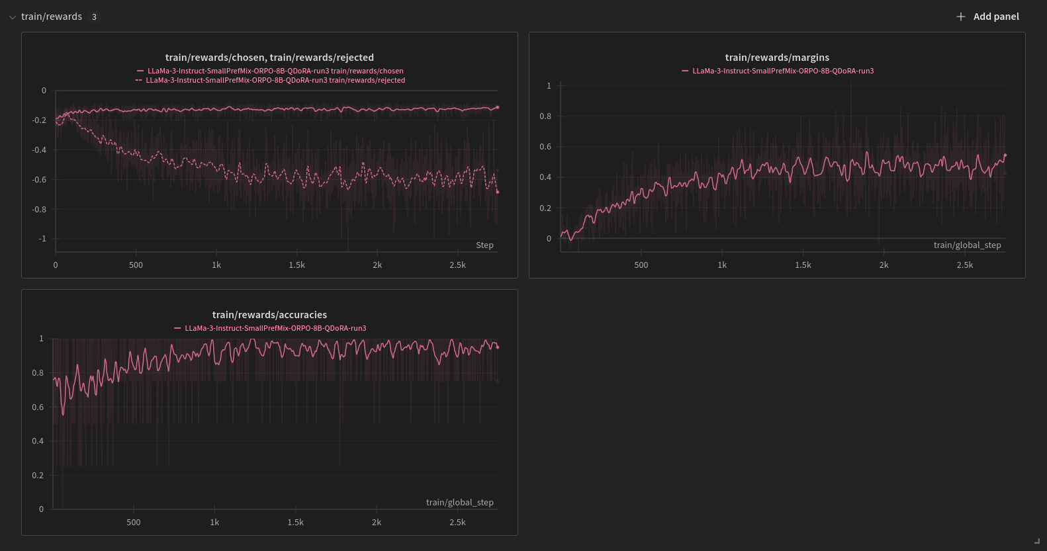The width and height of the screenshot is (1047, 551).
Task: Open the train/rewards/margins panel title
Action: point(777,58)
